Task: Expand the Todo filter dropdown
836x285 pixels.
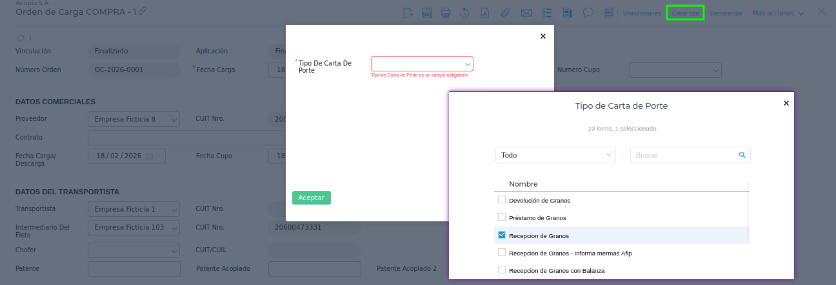Action: 555,155
